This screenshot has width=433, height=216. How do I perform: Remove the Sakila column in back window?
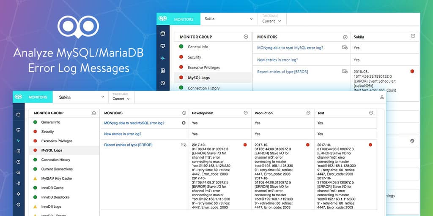click(x=413, y=36)
